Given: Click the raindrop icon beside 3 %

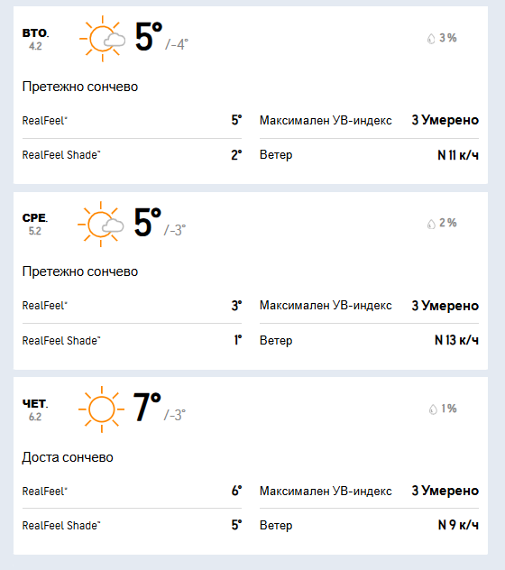Looking at the screenshot, I should click(431, 39).
